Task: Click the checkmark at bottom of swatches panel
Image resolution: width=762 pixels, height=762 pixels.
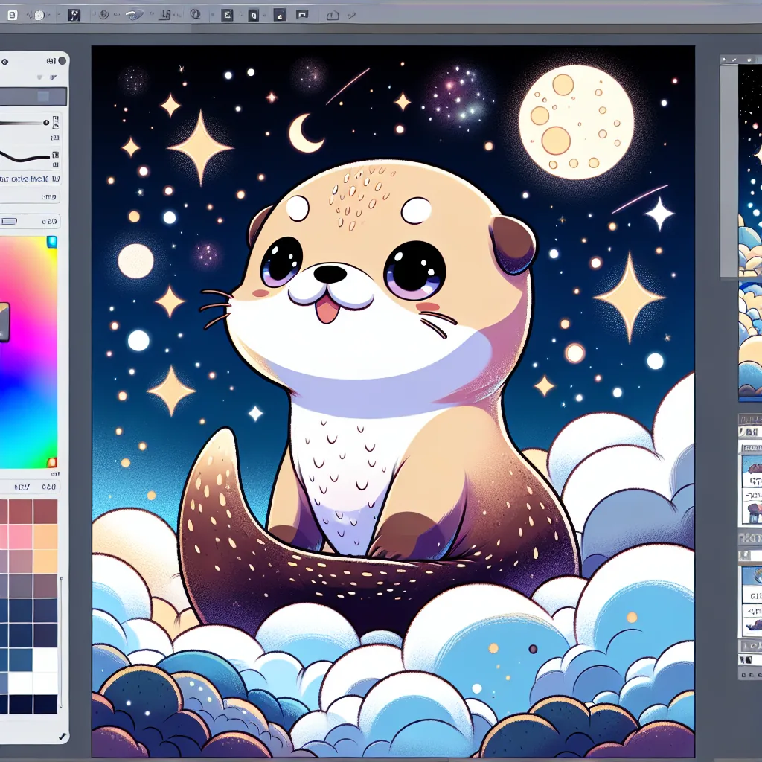Action: click(x=61, y=735)
